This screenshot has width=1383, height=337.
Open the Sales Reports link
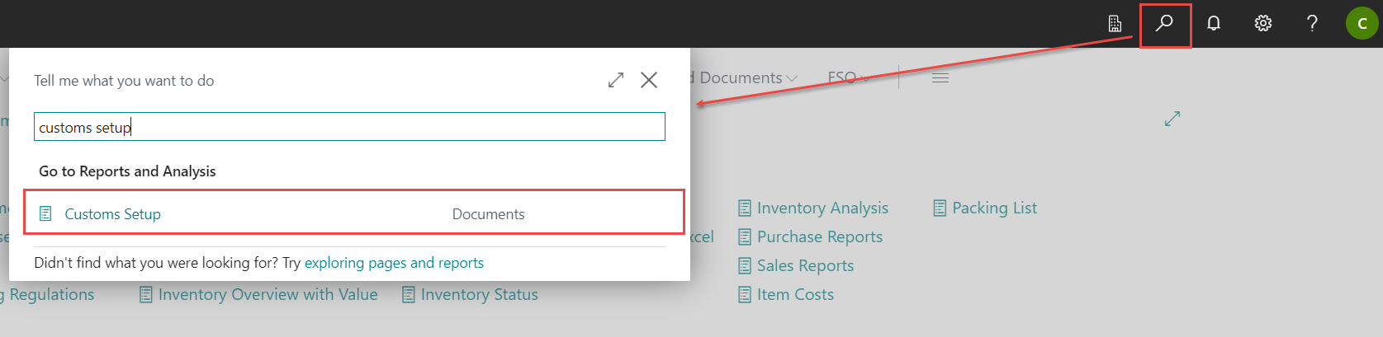[804, 266]
